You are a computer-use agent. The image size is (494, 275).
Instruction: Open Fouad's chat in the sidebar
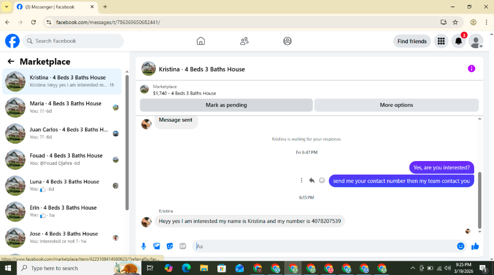click(61, 159)
